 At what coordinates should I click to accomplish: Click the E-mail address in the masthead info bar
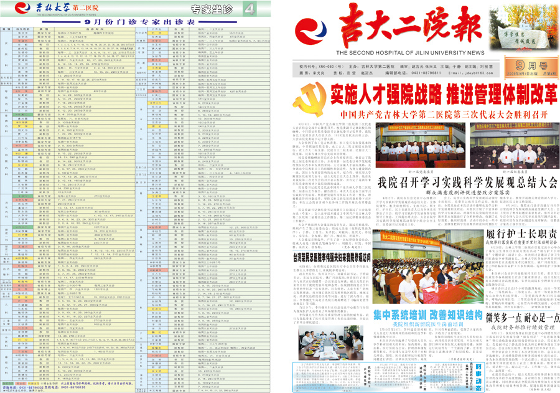pyautogui.click(x=471, y=73)
